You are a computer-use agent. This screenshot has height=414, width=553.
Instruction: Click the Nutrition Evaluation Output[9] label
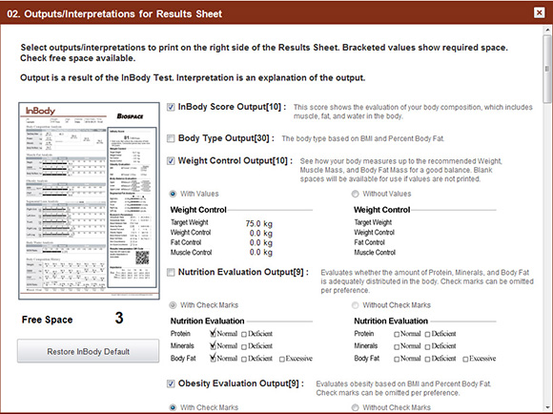[243, 272]
